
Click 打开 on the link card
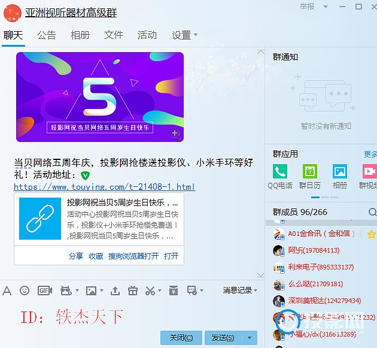tap(171, 256)
